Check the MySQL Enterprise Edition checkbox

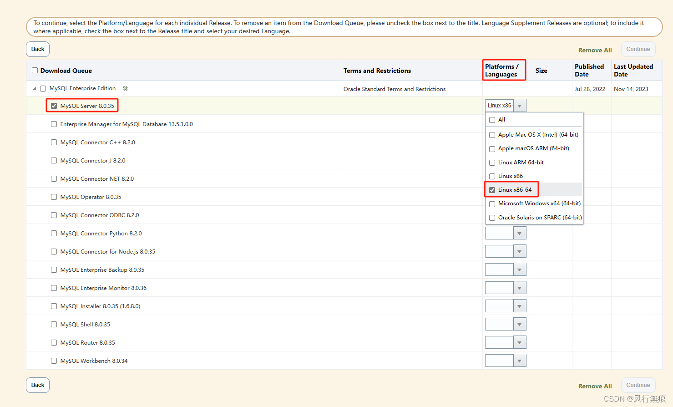[43, 88]
